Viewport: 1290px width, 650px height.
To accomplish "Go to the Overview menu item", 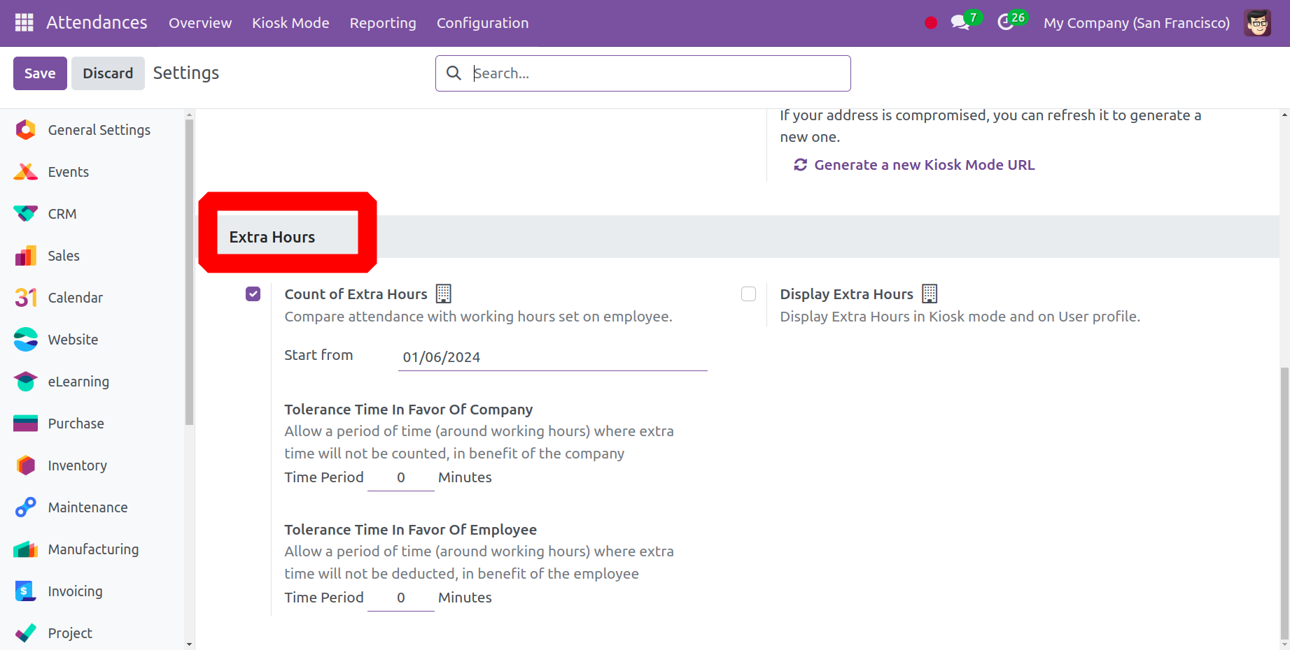I will coord(199,23).
